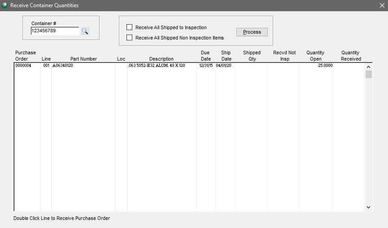Enable Receive All Shipped to Inspection
The image size is (388, 228).
pyautogui.click(x=130, y=27)
